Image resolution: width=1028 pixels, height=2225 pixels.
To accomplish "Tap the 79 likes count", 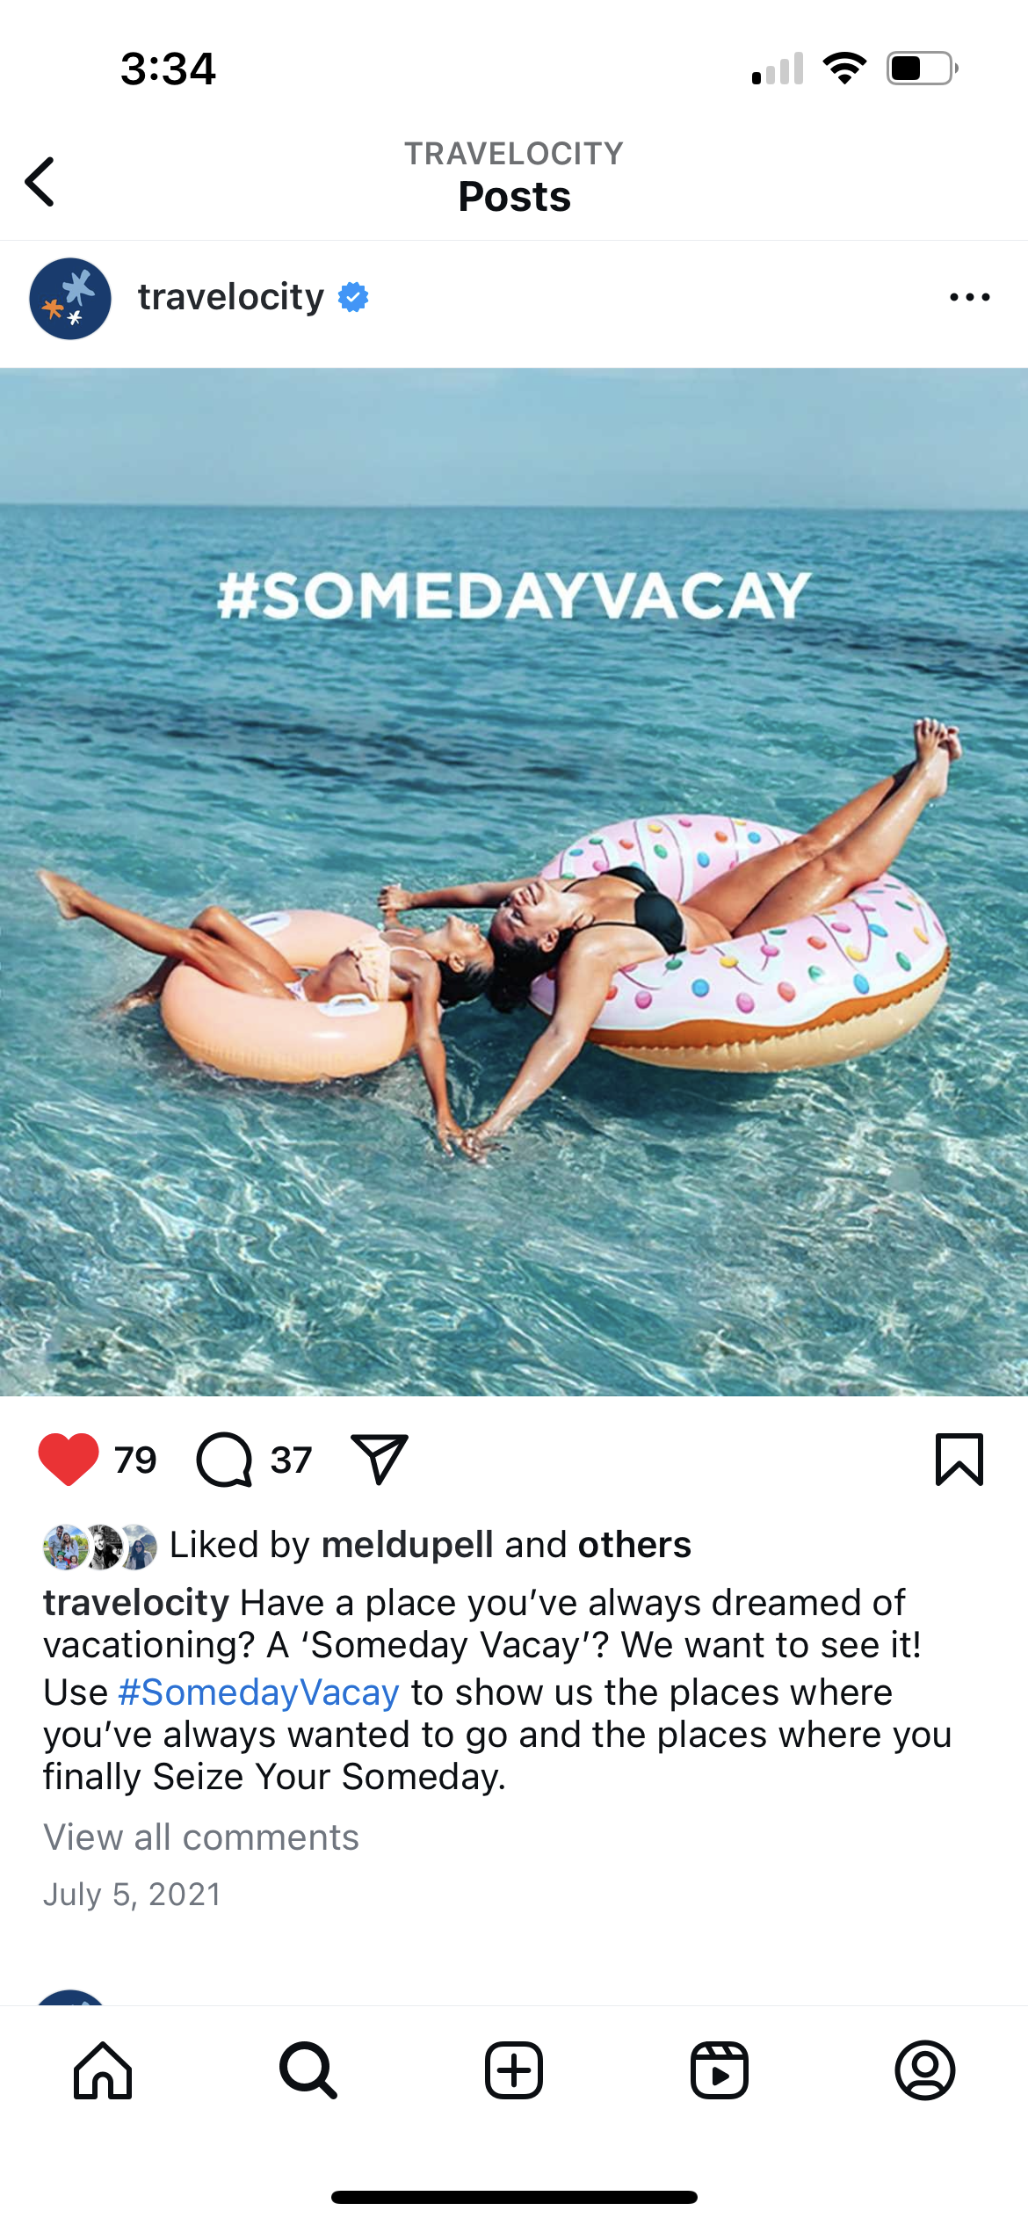I will pos(135,1460).
